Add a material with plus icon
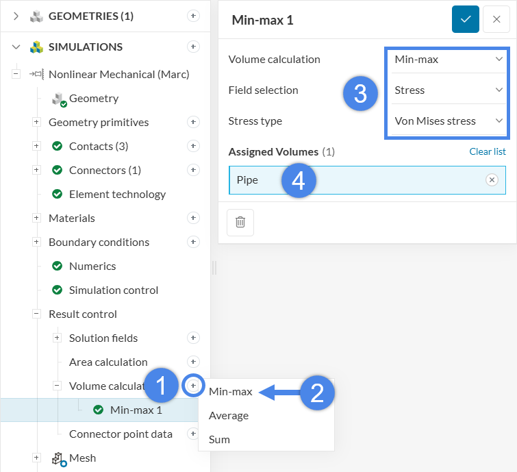517x472 pixels. click(x=193, y=218)
